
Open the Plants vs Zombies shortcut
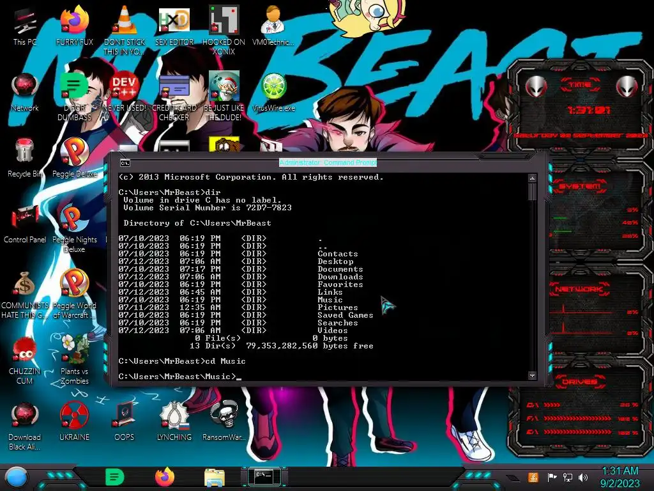(74, 360)
